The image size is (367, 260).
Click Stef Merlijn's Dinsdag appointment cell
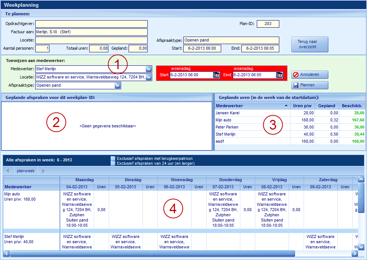pos(126,242)
